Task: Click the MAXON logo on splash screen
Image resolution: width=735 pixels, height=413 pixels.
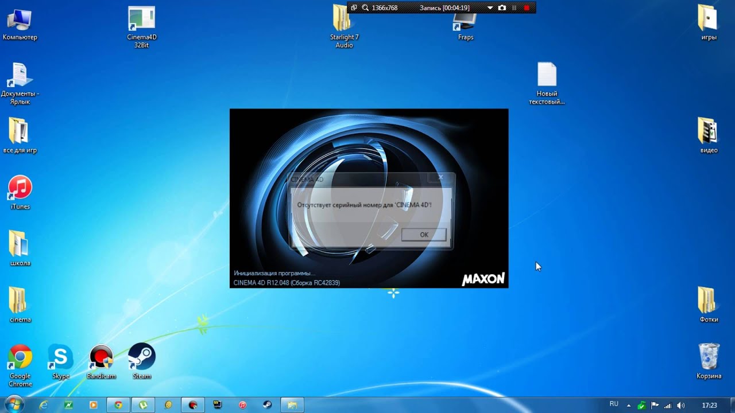Action: click(x=483, y=279)
